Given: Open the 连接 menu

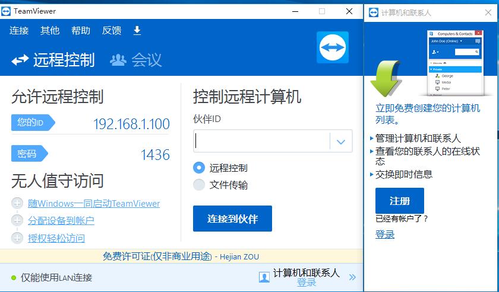Looking at the screenshot, I should tap(19, 30).
